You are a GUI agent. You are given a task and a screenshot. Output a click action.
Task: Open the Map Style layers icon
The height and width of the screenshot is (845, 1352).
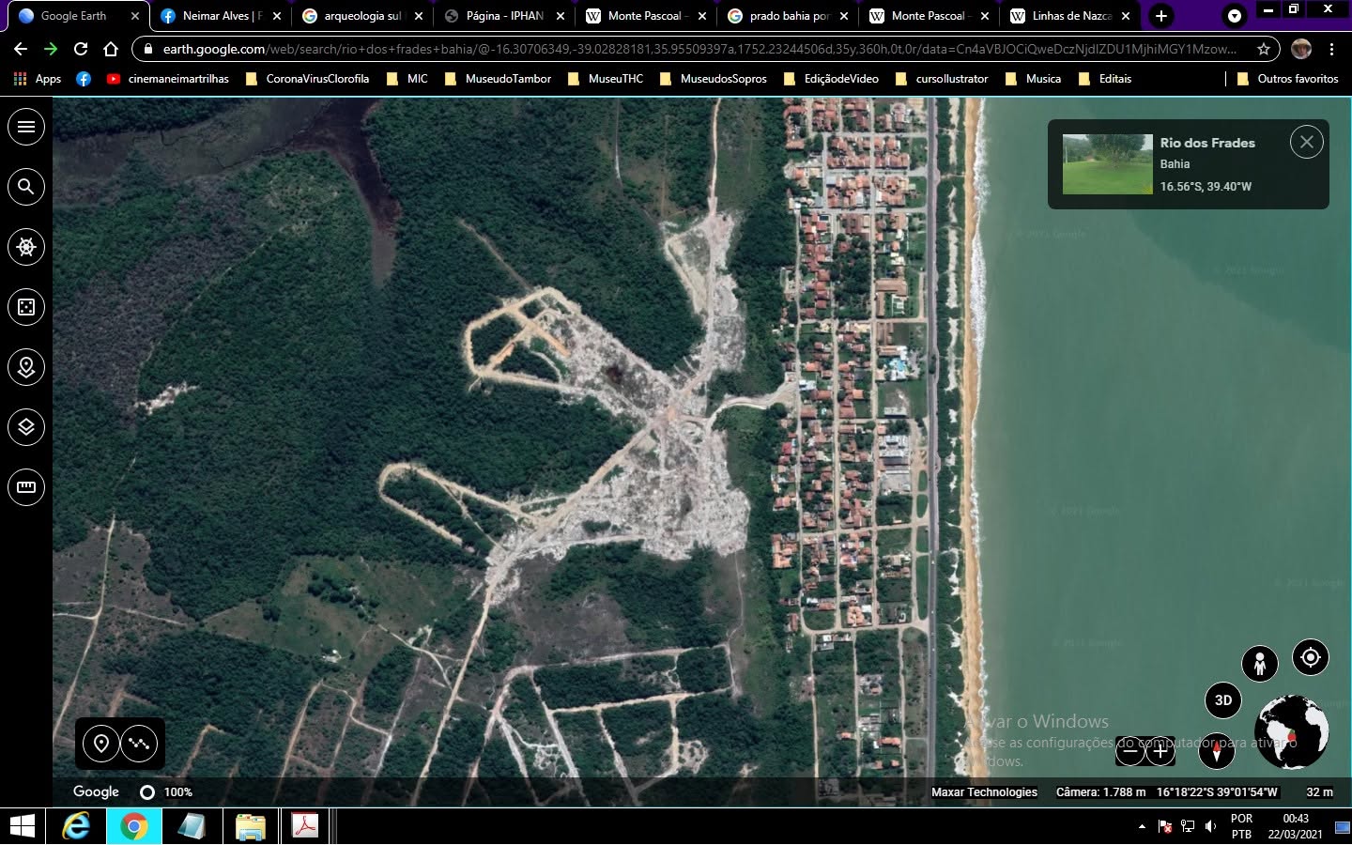(26, 427)
